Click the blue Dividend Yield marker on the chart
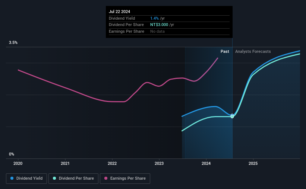 pyautogui.click(x=232, y=115)
